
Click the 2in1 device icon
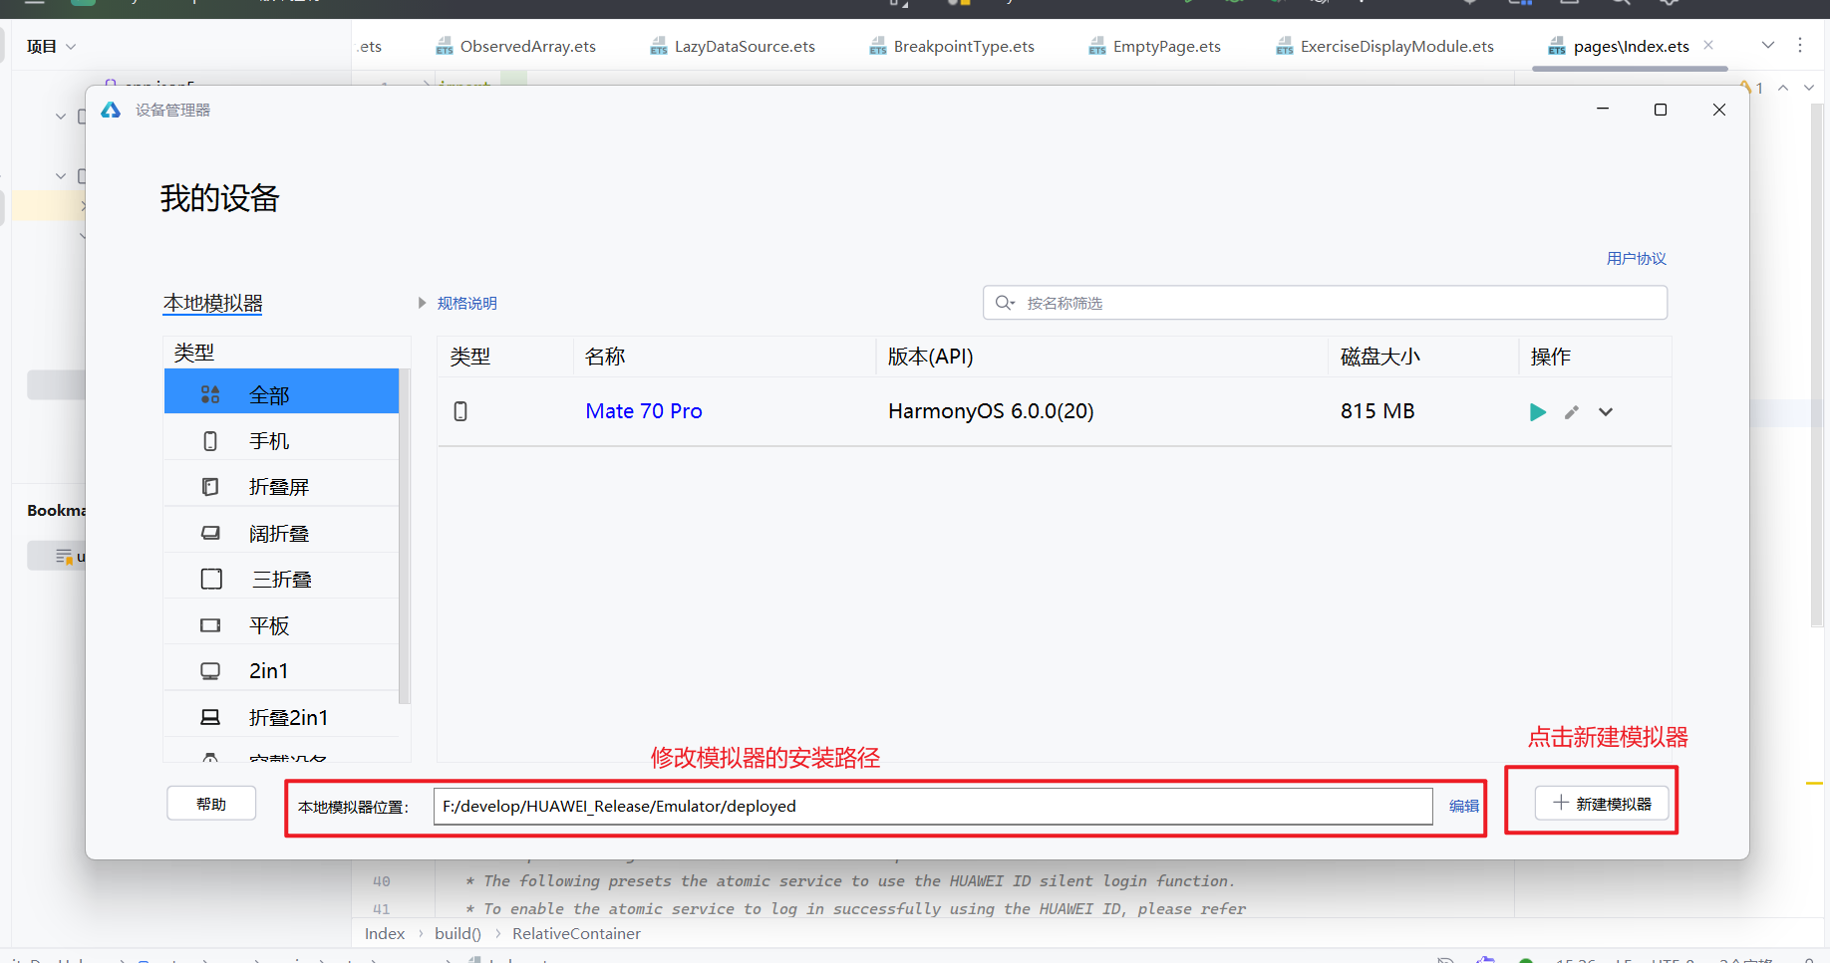pyautogui.click(x=210, y=671)
